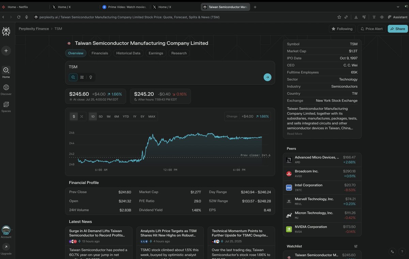Switch chart to percent display
The width and height of the screenshot is (409, 259).
click(x=82, y=116)
